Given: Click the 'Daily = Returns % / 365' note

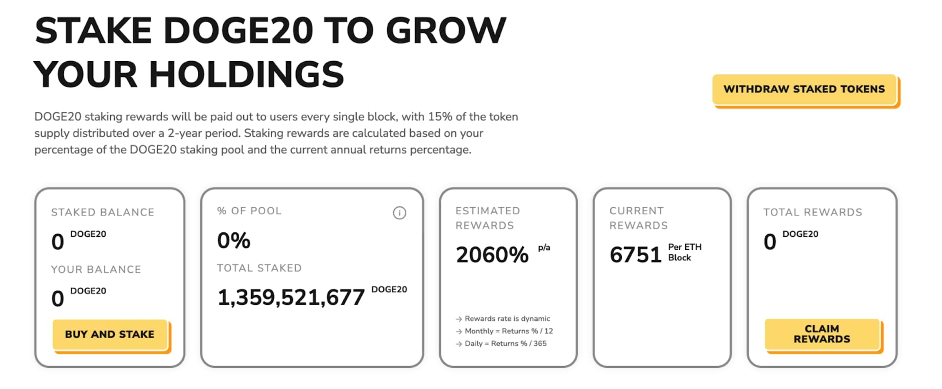Looking at the screenshot, I should point(505,343).
